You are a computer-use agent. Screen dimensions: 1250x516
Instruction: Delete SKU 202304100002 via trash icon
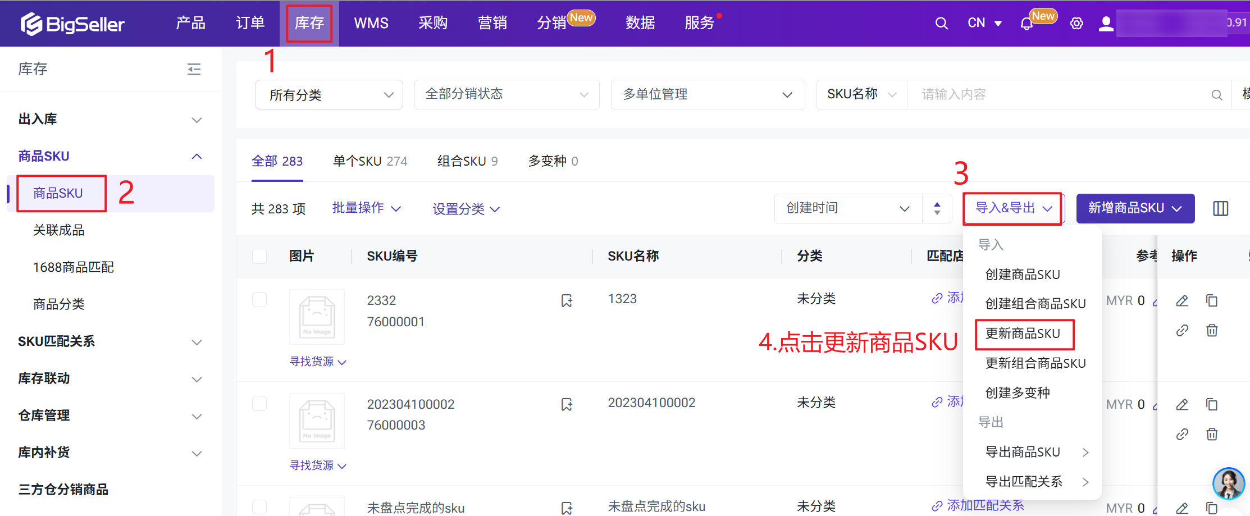pyautogui.click(x=1212, y=434)
